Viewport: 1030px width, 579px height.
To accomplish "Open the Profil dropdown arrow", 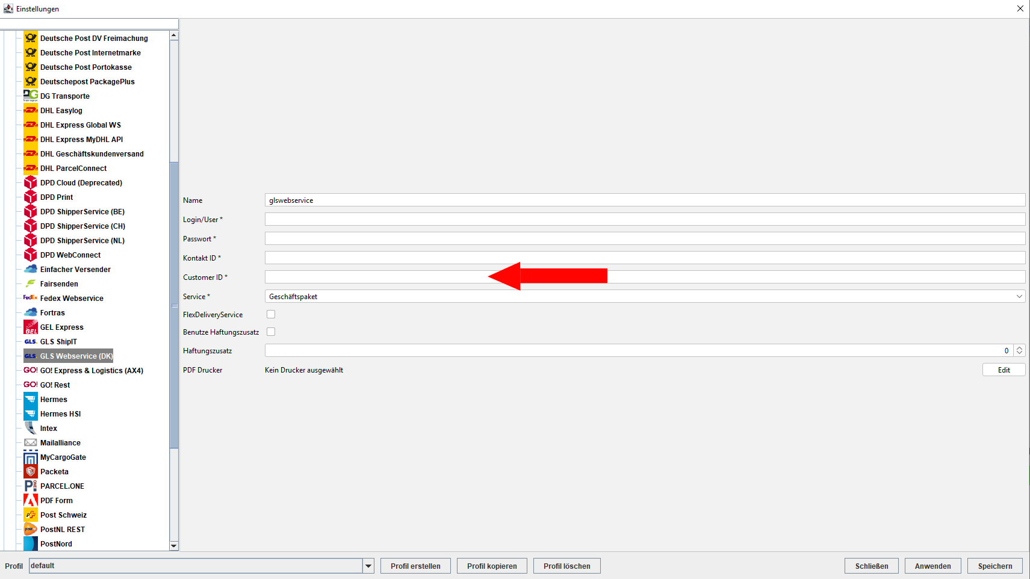I will [368, 566].
